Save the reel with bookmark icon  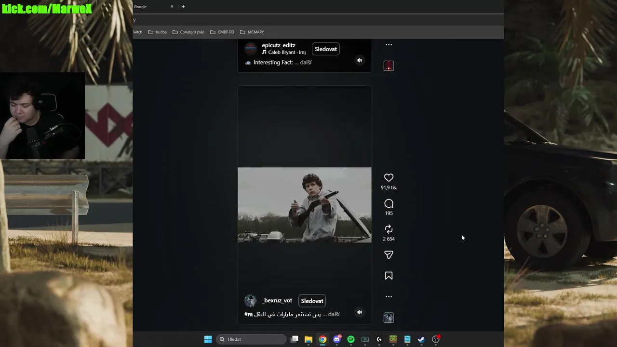click(x=389, y=276)
